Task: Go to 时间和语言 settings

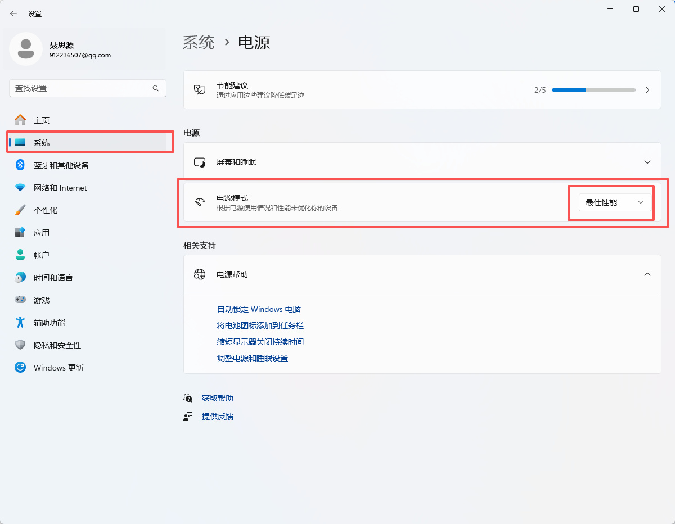Action: pos(53,278)
